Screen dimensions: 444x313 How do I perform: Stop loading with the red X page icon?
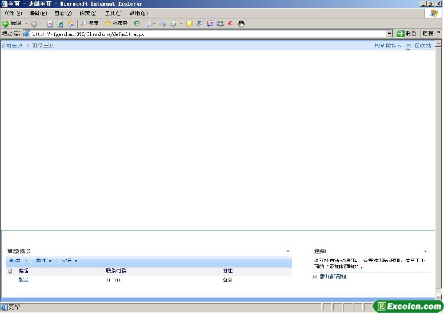[50, 24]
